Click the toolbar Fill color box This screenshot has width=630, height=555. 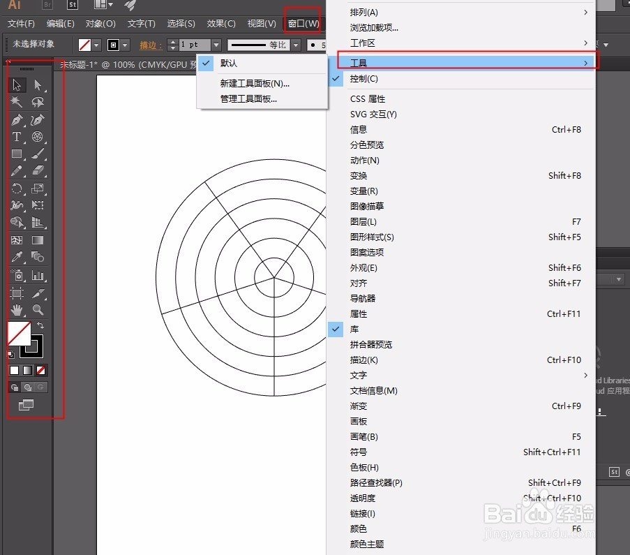tap(18, 333)
